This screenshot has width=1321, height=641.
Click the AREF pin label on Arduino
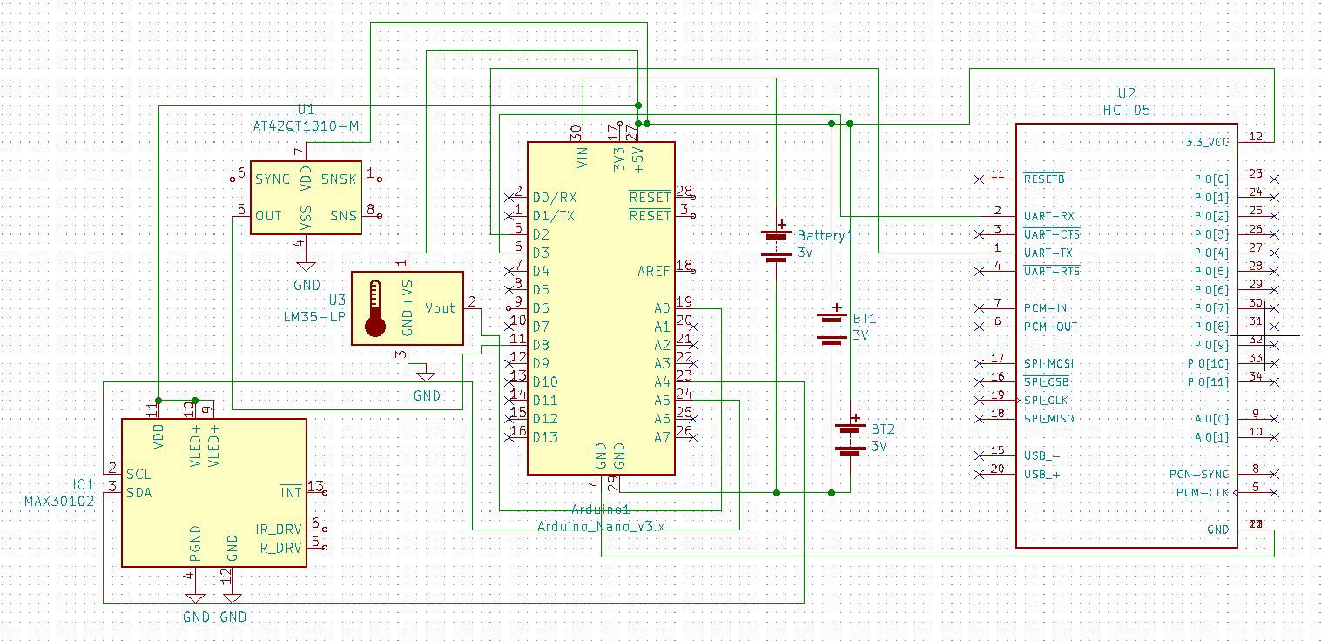pos(654,271)
